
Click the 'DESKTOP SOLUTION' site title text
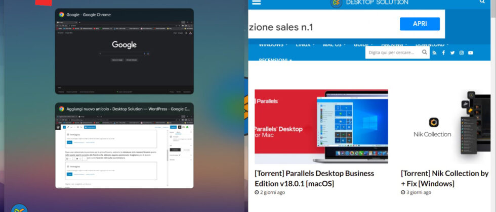pos(377,3)
